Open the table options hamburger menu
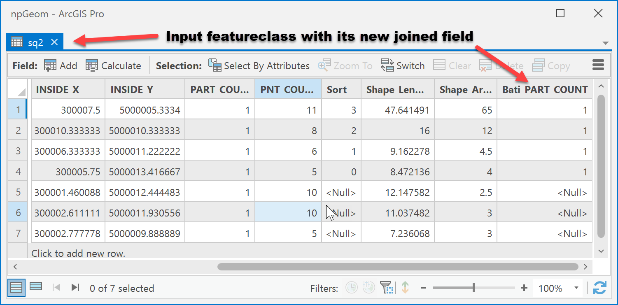This screenshot has height=305, width=618. tap(598, 65)
